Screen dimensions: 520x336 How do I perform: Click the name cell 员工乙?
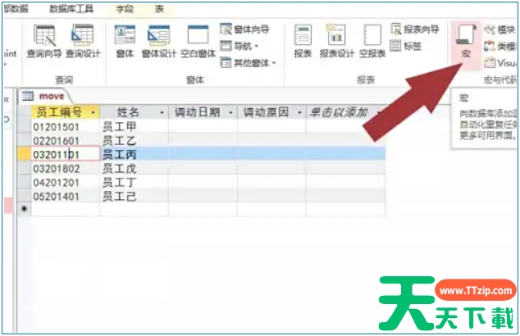pos(135,140)
